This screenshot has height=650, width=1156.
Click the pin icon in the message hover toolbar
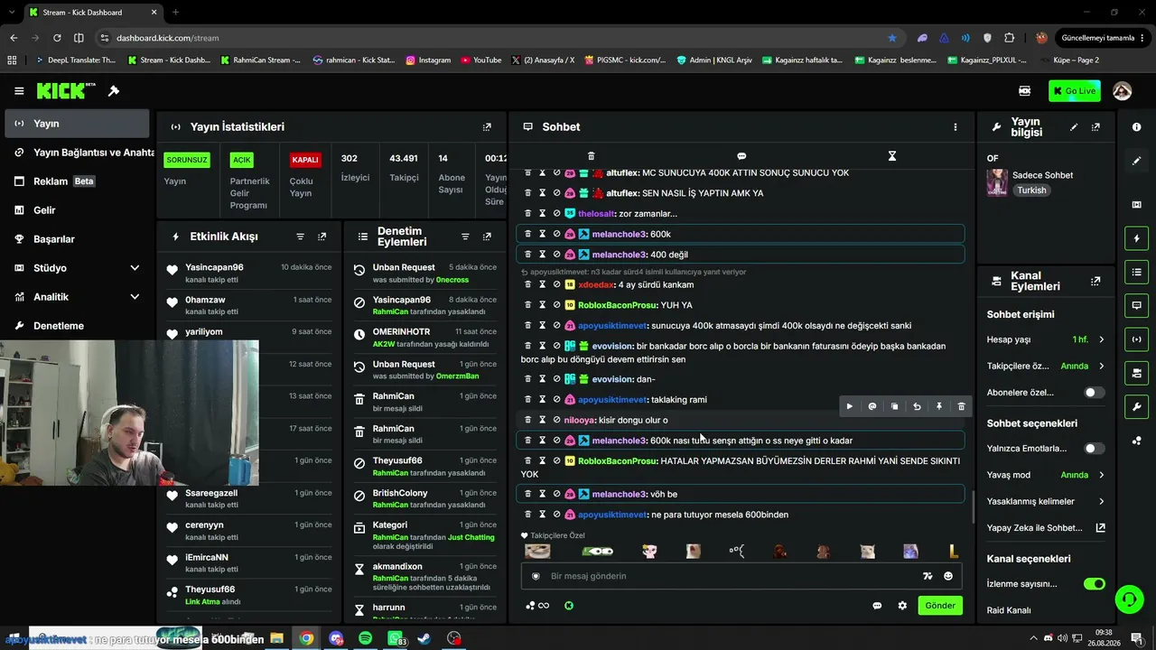pyautogui.click(x=938, y=406)
